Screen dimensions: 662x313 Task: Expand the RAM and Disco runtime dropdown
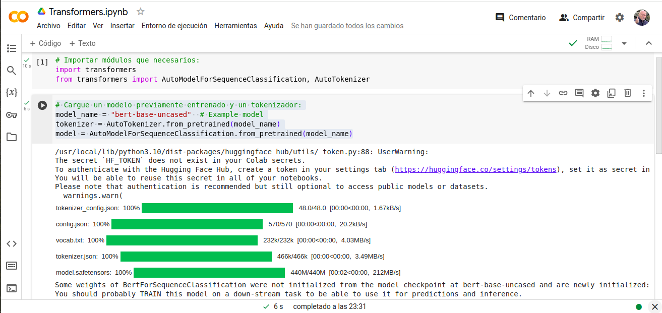point(624,43)
